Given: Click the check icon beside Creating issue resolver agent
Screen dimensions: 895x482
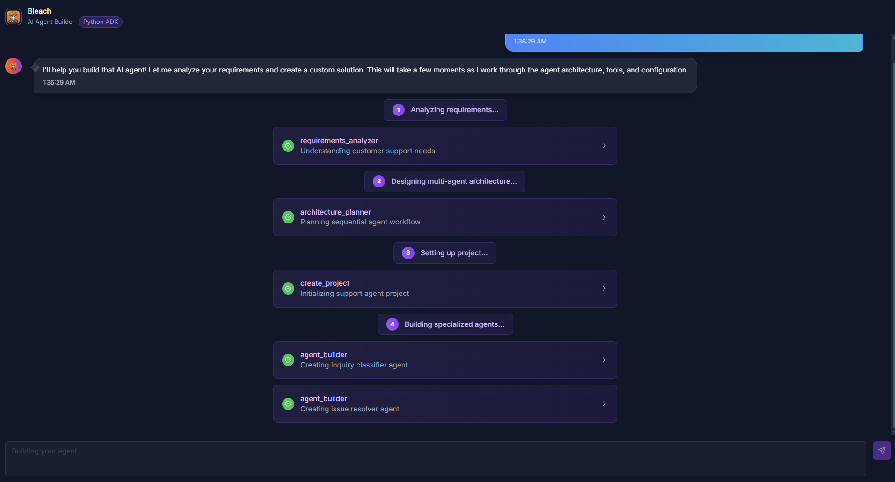Looking at the screenshot, I should pyautogui.click(x=288, y=404).
